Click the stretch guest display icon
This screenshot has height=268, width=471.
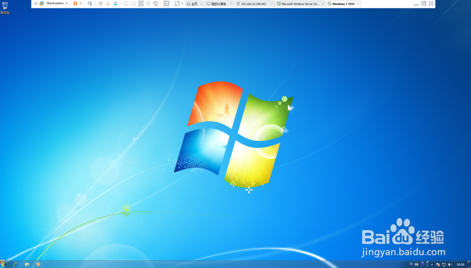coord(177,4)
